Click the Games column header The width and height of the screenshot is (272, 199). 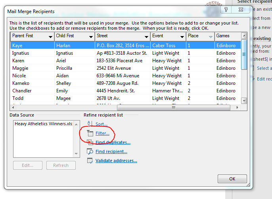coord(225,36)
